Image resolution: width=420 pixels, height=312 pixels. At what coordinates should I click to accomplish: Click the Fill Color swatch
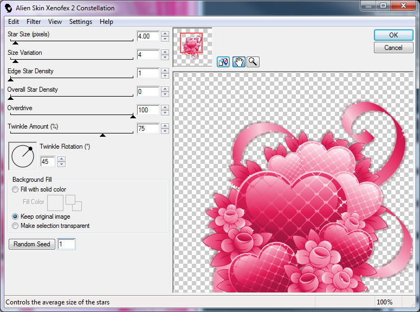pyautogui.click(x=55, y=203)
